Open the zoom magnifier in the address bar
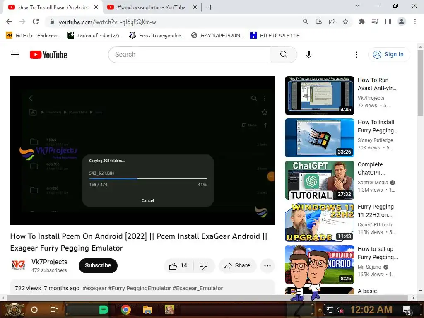This screenshot has height=318, width=424. [305, 22]
